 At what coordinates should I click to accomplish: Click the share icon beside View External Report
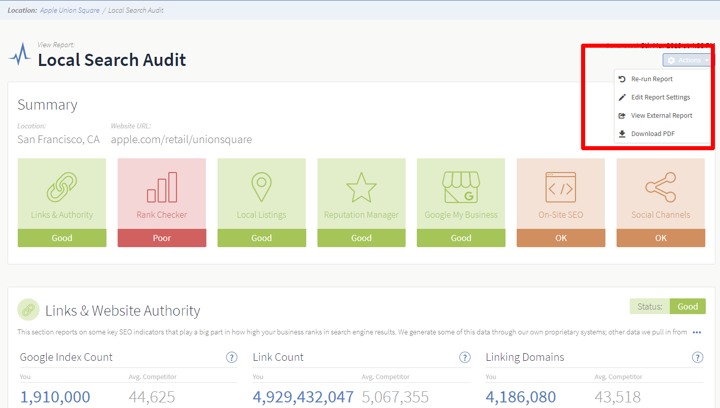tap(622, 116)
